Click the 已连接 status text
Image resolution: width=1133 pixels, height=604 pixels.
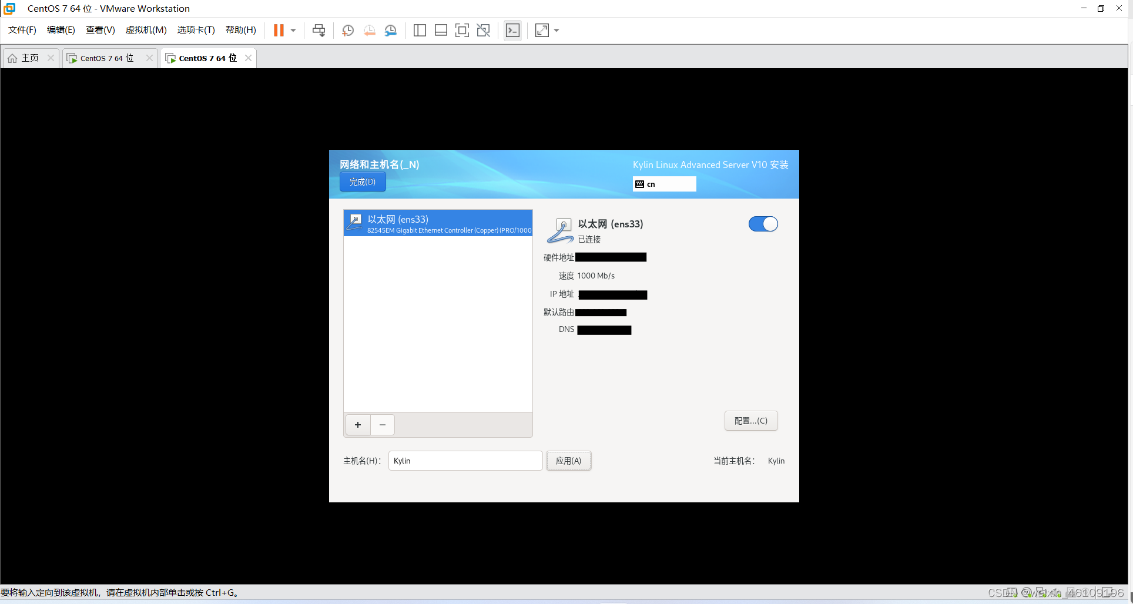point(589,239)
